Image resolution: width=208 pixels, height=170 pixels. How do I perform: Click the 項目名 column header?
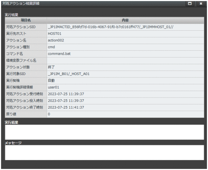[x=26, y=20]
